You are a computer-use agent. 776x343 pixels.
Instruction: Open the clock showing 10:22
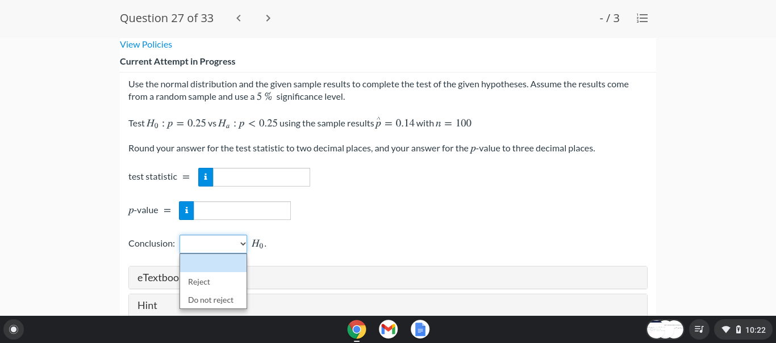(x=755, y=329)
